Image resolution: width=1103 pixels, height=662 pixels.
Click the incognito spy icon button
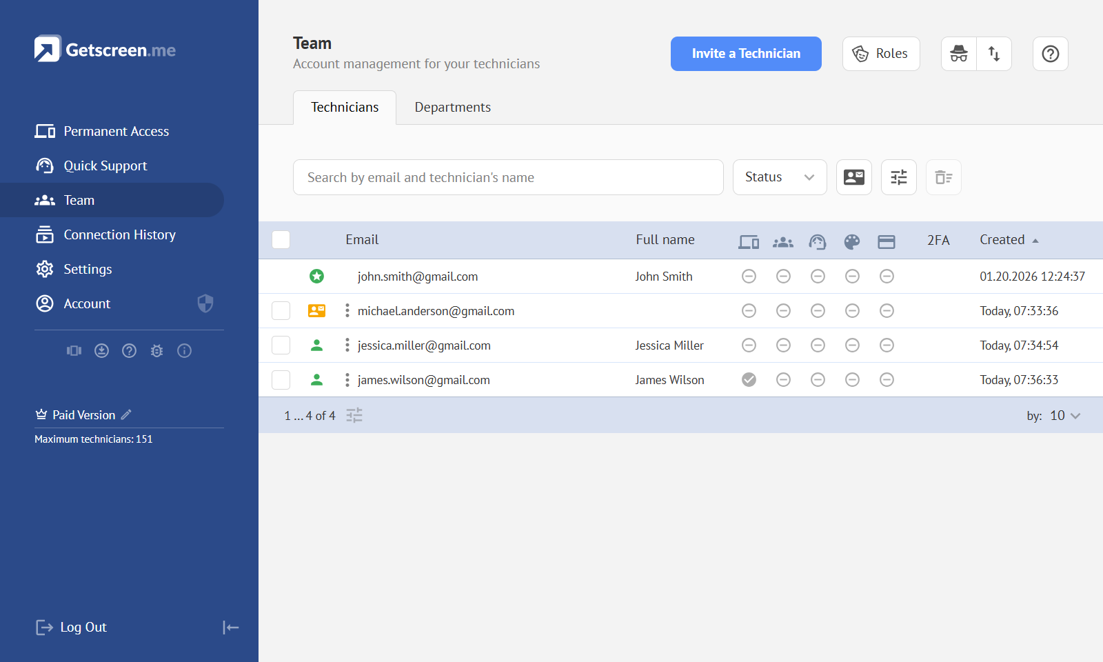coord(959,54)
